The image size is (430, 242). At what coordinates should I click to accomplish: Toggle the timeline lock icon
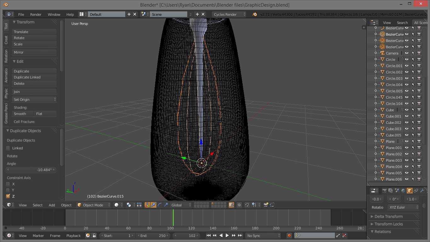click(x=94, y=235)
